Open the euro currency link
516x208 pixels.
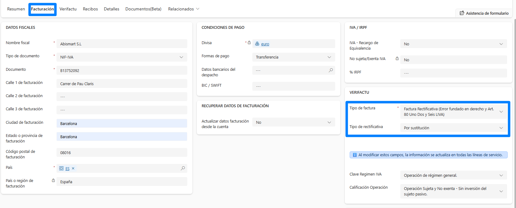tap(265, 44)
